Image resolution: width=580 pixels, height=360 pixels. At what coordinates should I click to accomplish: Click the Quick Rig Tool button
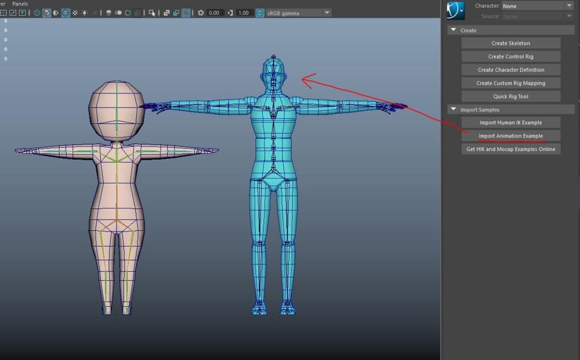[x=510, y=96]
